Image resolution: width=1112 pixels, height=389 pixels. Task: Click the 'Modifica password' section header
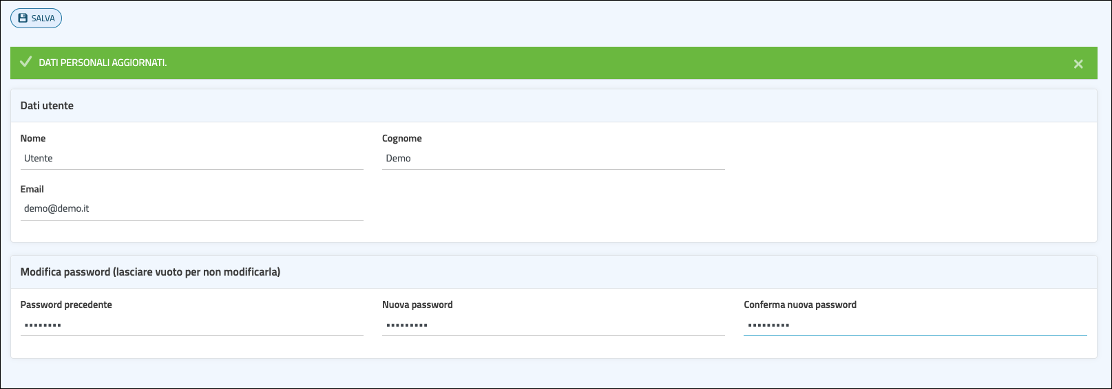[x=150, y=272]
